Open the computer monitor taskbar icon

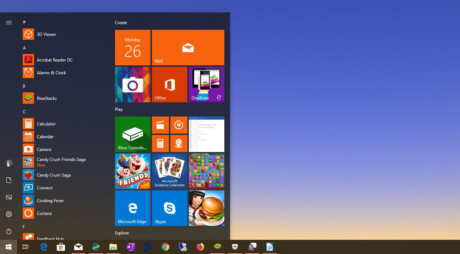(x=183, y=247)
